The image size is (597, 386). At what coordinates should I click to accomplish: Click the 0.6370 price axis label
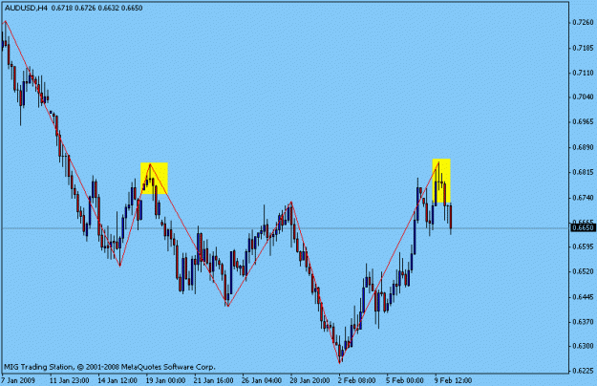(x=583, y=322)
